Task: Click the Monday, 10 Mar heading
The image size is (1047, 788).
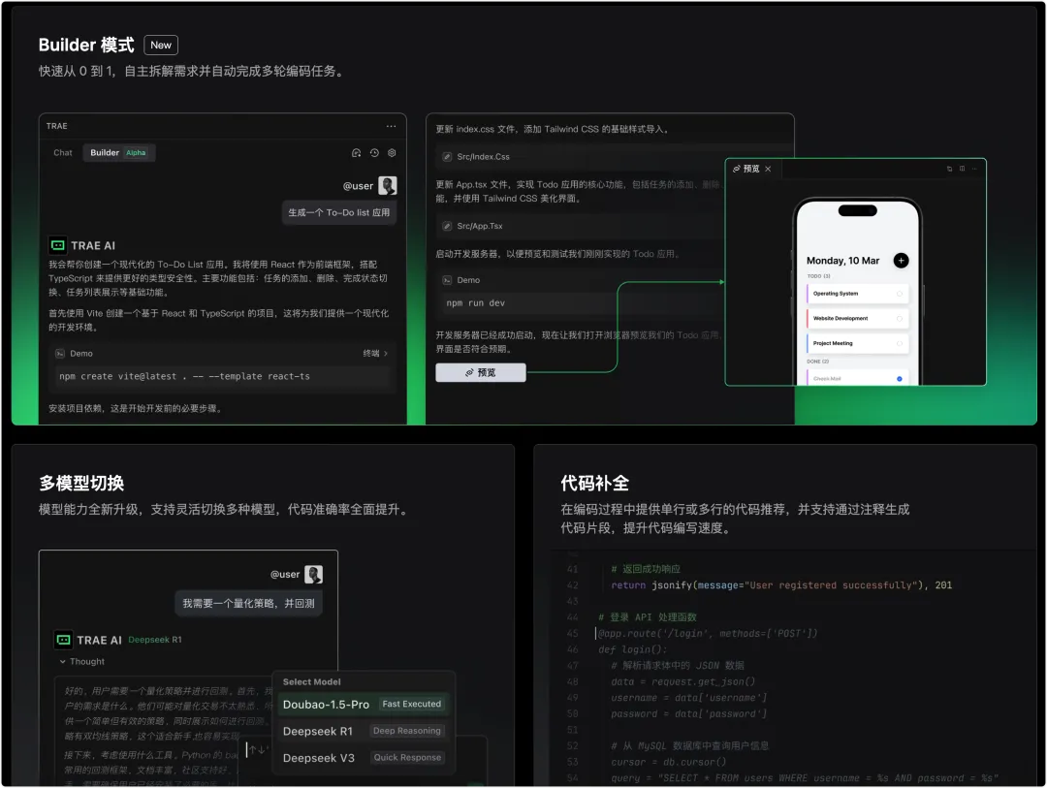Action: click(x=842, y=261)
